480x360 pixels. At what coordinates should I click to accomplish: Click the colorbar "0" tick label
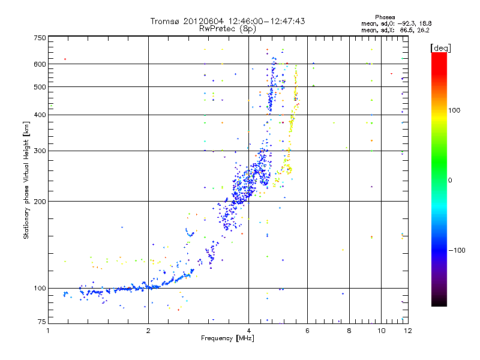click(450, 181)
